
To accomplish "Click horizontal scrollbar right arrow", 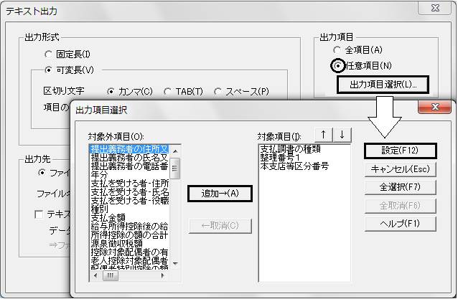I will 163,275.
